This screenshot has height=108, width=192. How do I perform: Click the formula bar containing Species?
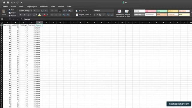108,19
